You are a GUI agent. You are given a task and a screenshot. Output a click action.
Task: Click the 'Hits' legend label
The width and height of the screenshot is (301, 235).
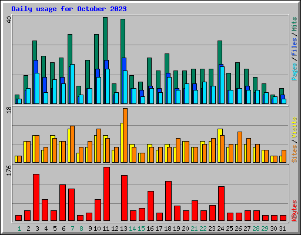pyautogui.click(x=295, y=24)
